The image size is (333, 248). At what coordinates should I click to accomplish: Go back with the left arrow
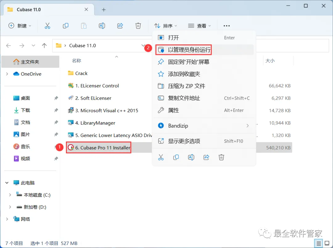click(9, 45)
